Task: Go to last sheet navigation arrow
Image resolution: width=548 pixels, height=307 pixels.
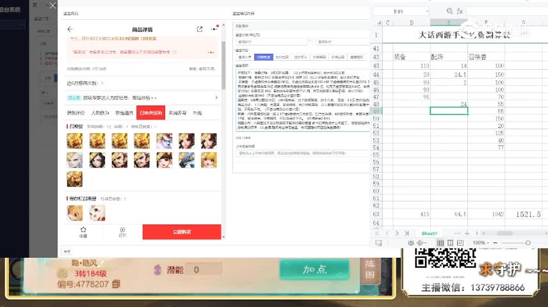Action: [x=407, y=233]
